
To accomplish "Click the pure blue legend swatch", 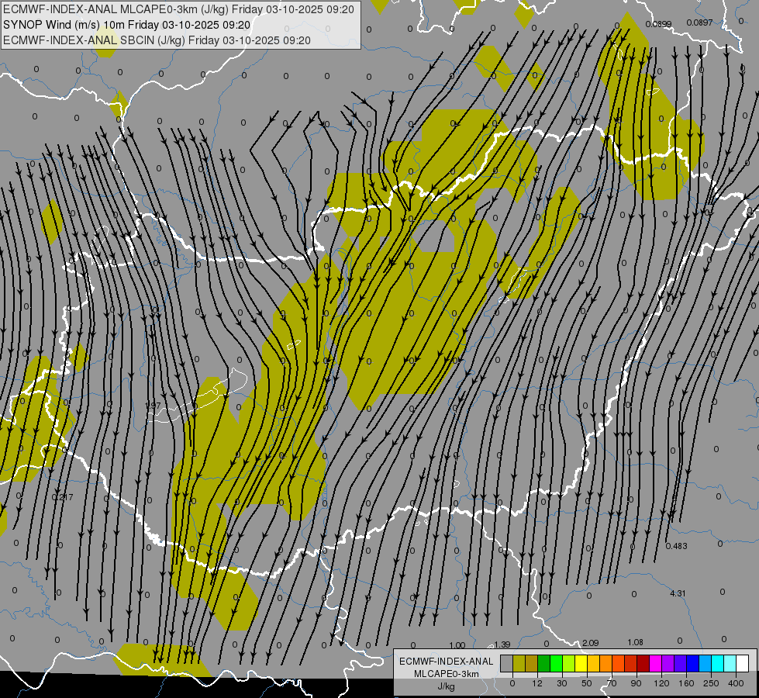I will click(693, 663).
